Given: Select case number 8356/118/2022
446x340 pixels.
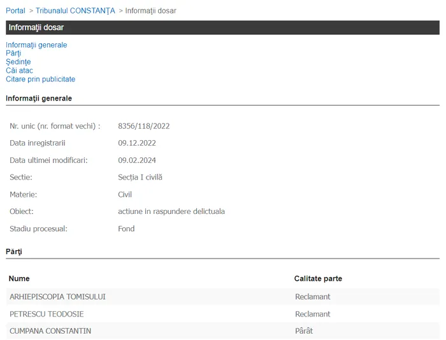Looking at the screenshot, I should [143, 126].
